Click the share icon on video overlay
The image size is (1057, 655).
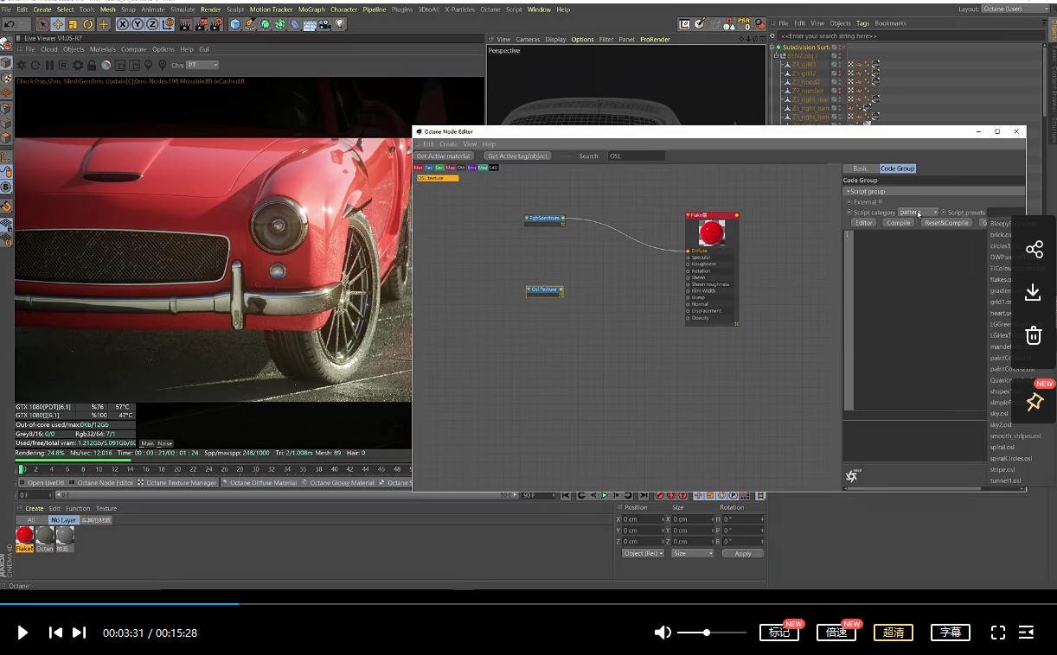pos(1034,250)
